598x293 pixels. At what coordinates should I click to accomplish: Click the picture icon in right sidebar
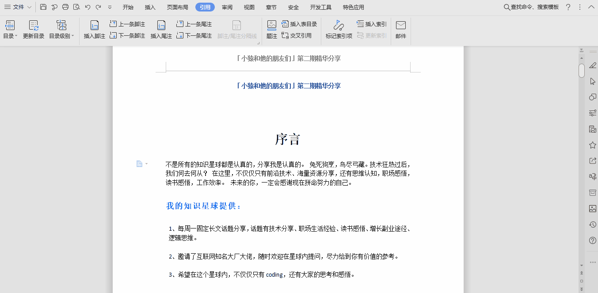coord(593,209)
